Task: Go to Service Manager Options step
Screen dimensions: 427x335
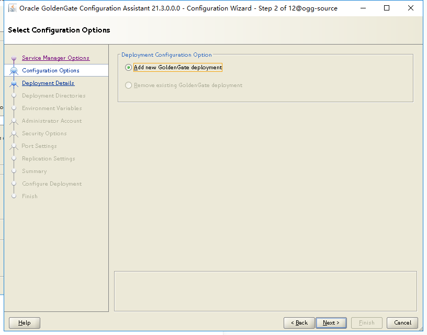Action: point(55,58)
